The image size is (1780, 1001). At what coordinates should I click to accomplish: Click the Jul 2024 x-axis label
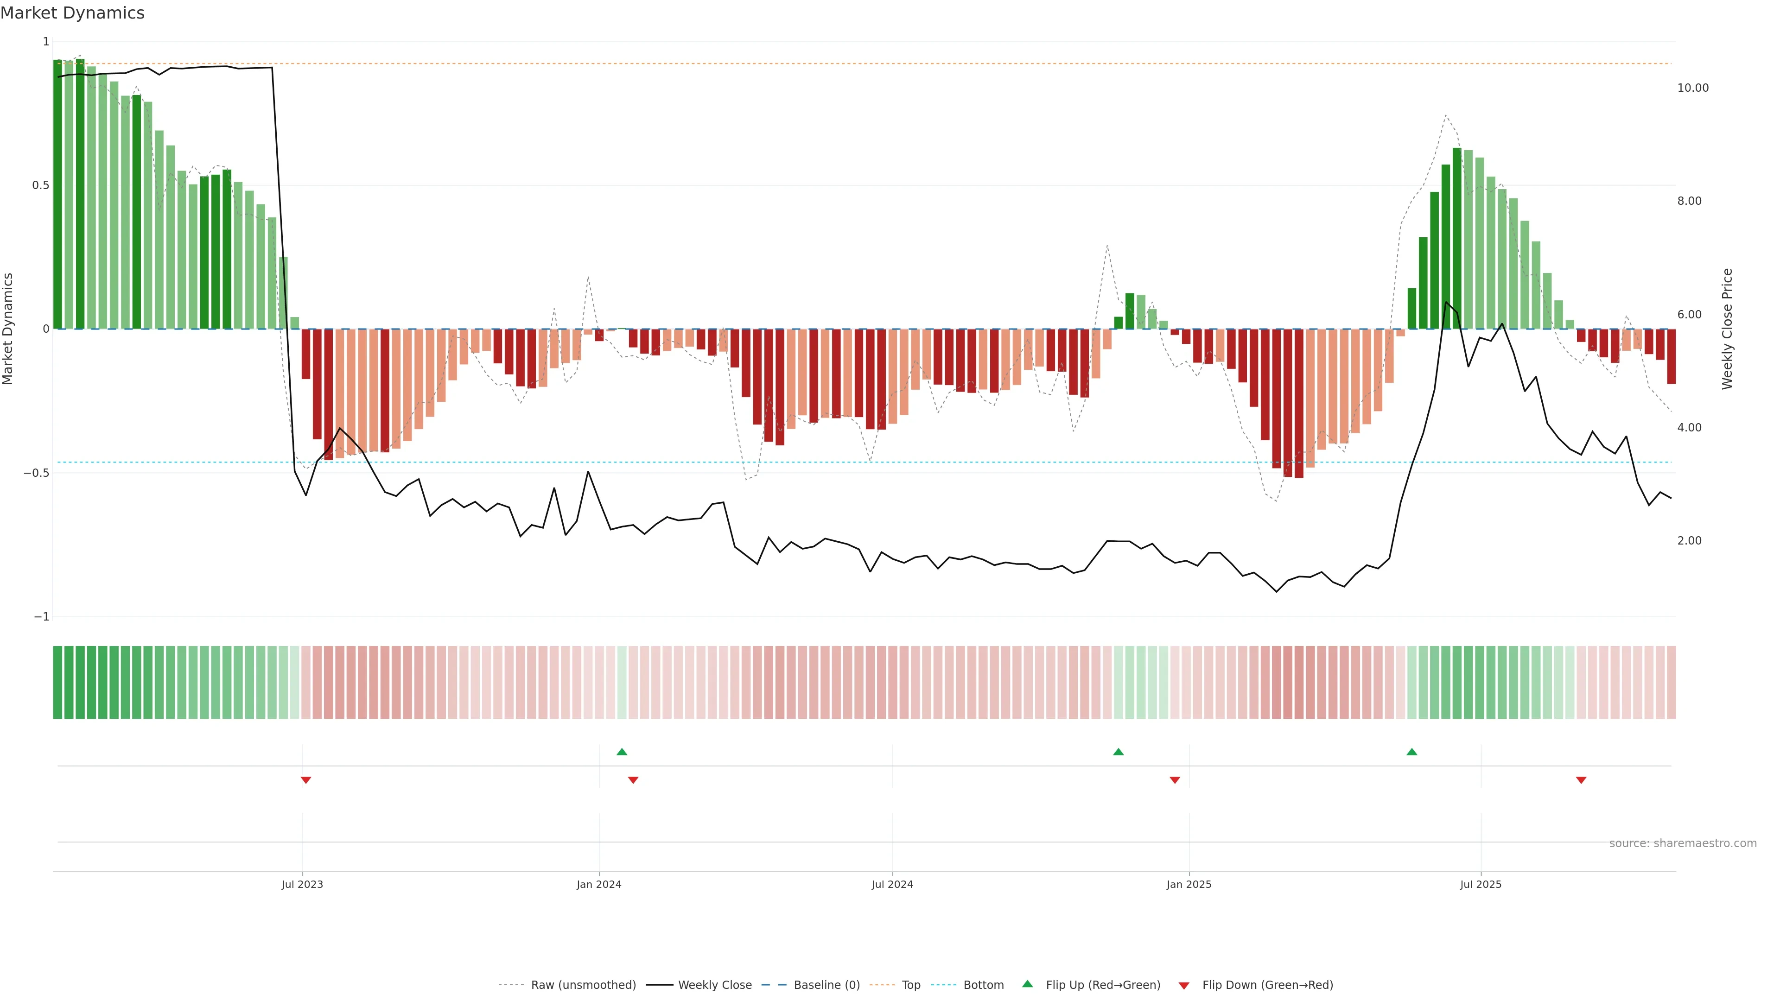(892, 884)
